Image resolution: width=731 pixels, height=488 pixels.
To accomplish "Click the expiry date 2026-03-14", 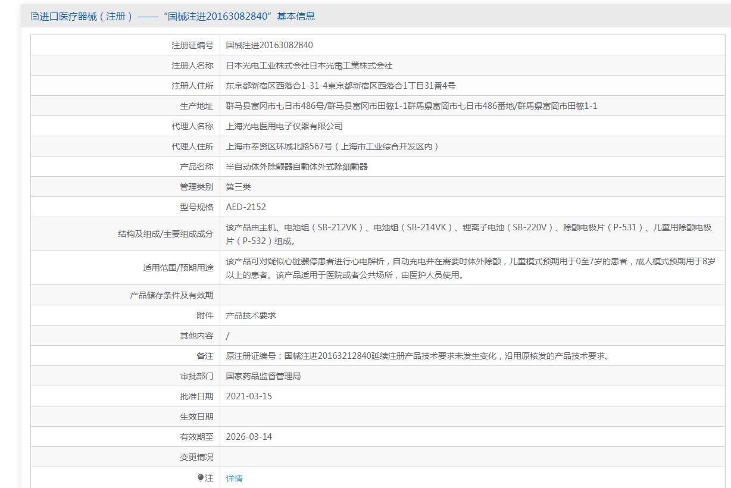I will [x=249, y=437].
